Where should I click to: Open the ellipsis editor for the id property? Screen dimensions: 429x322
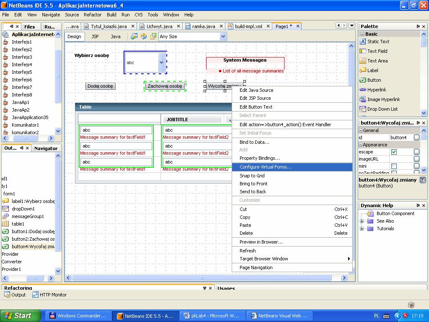[x=416, y=138]
